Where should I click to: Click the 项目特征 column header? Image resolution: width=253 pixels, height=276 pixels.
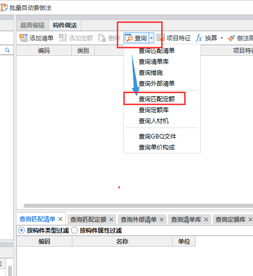(x=243, y=50)
